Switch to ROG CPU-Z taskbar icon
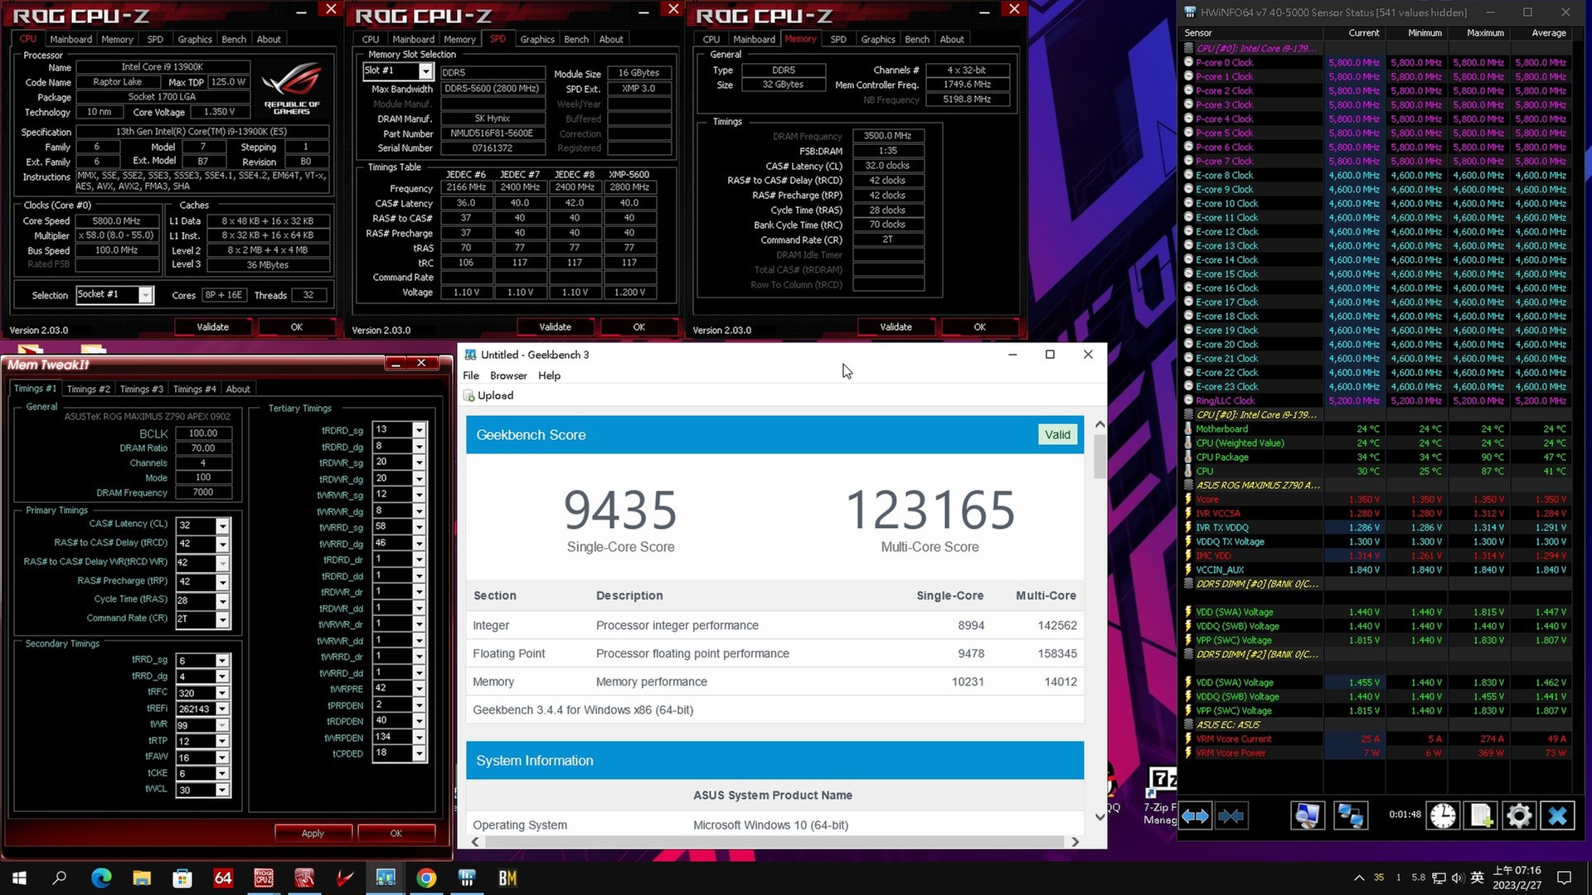Screen dimensions: 1592x895 [264, 878]
